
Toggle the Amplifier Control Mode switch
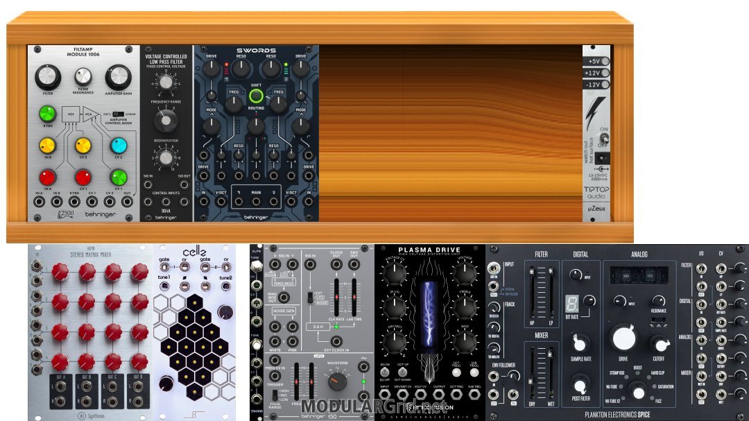118,114
